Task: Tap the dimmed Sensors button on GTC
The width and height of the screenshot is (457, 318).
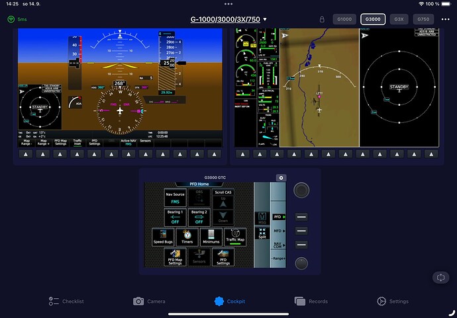Action: pyautogui.click(x=199, y=257)
